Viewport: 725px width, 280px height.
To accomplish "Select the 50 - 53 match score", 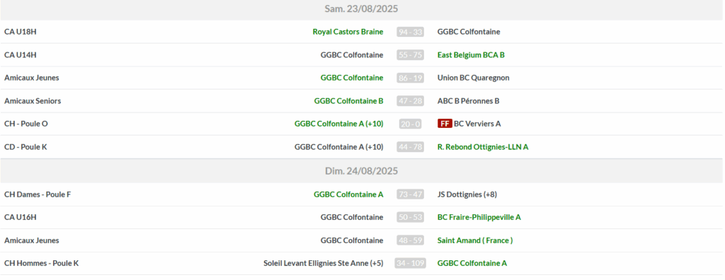I will (410, 217).
